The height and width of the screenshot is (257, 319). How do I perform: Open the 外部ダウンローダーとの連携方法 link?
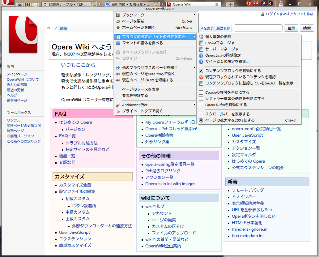coord(102,226)
